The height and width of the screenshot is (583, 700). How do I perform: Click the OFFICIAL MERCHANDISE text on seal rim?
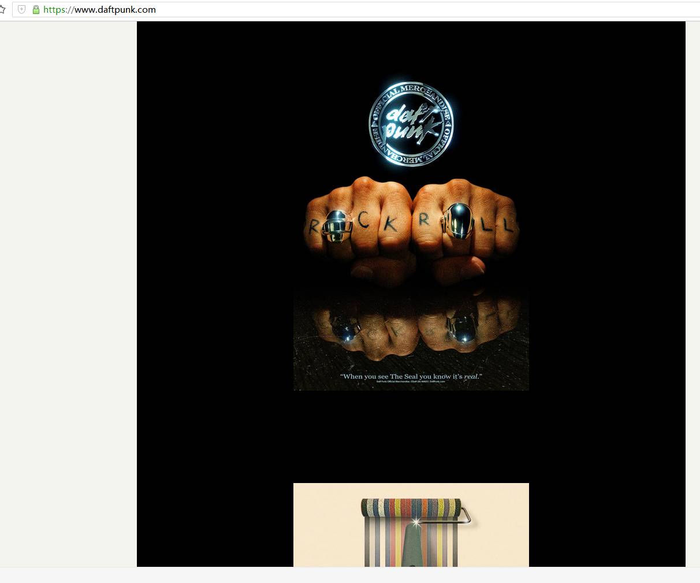(x=404, y=90)
